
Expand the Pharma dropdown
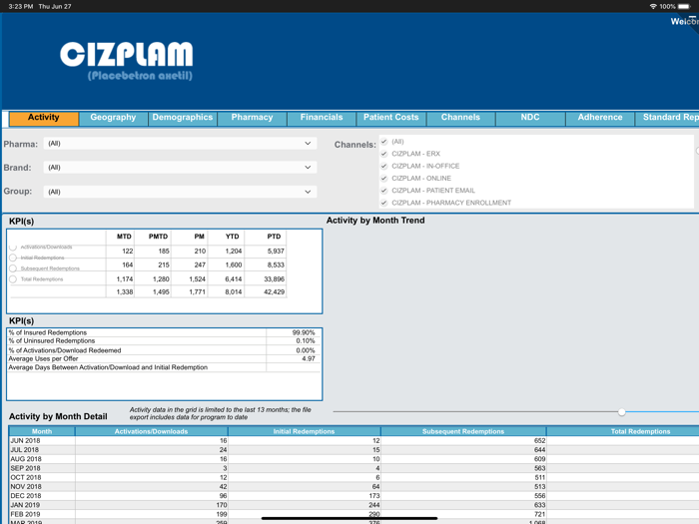(180, 144)
